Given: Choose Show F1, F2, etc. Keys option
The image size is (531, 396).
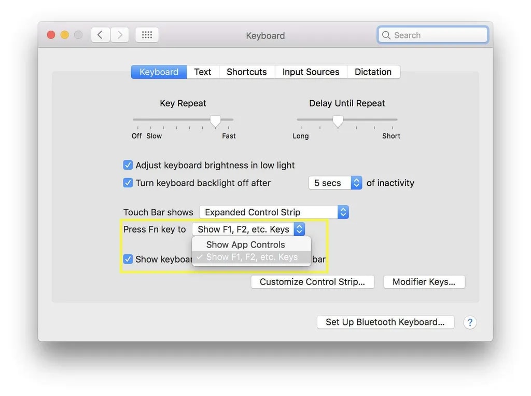Looking at the screenshot, I should pos(251,257).
